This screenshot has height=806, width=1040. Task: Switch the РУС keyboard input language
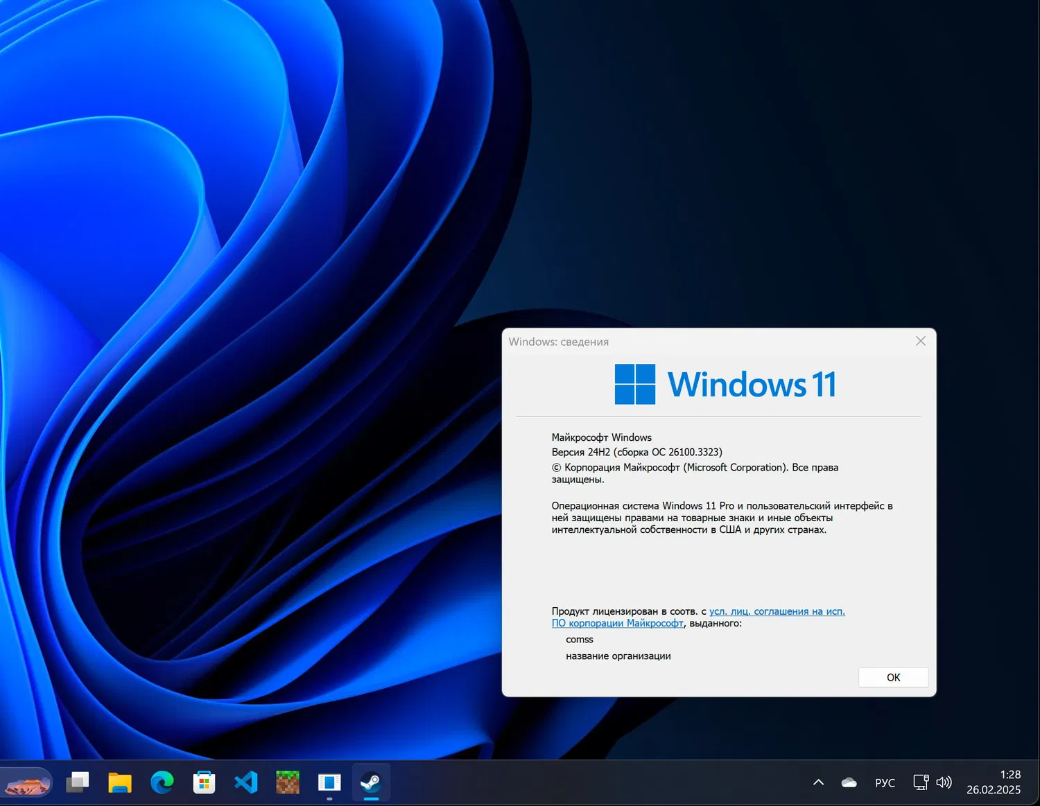click(885, 782)
